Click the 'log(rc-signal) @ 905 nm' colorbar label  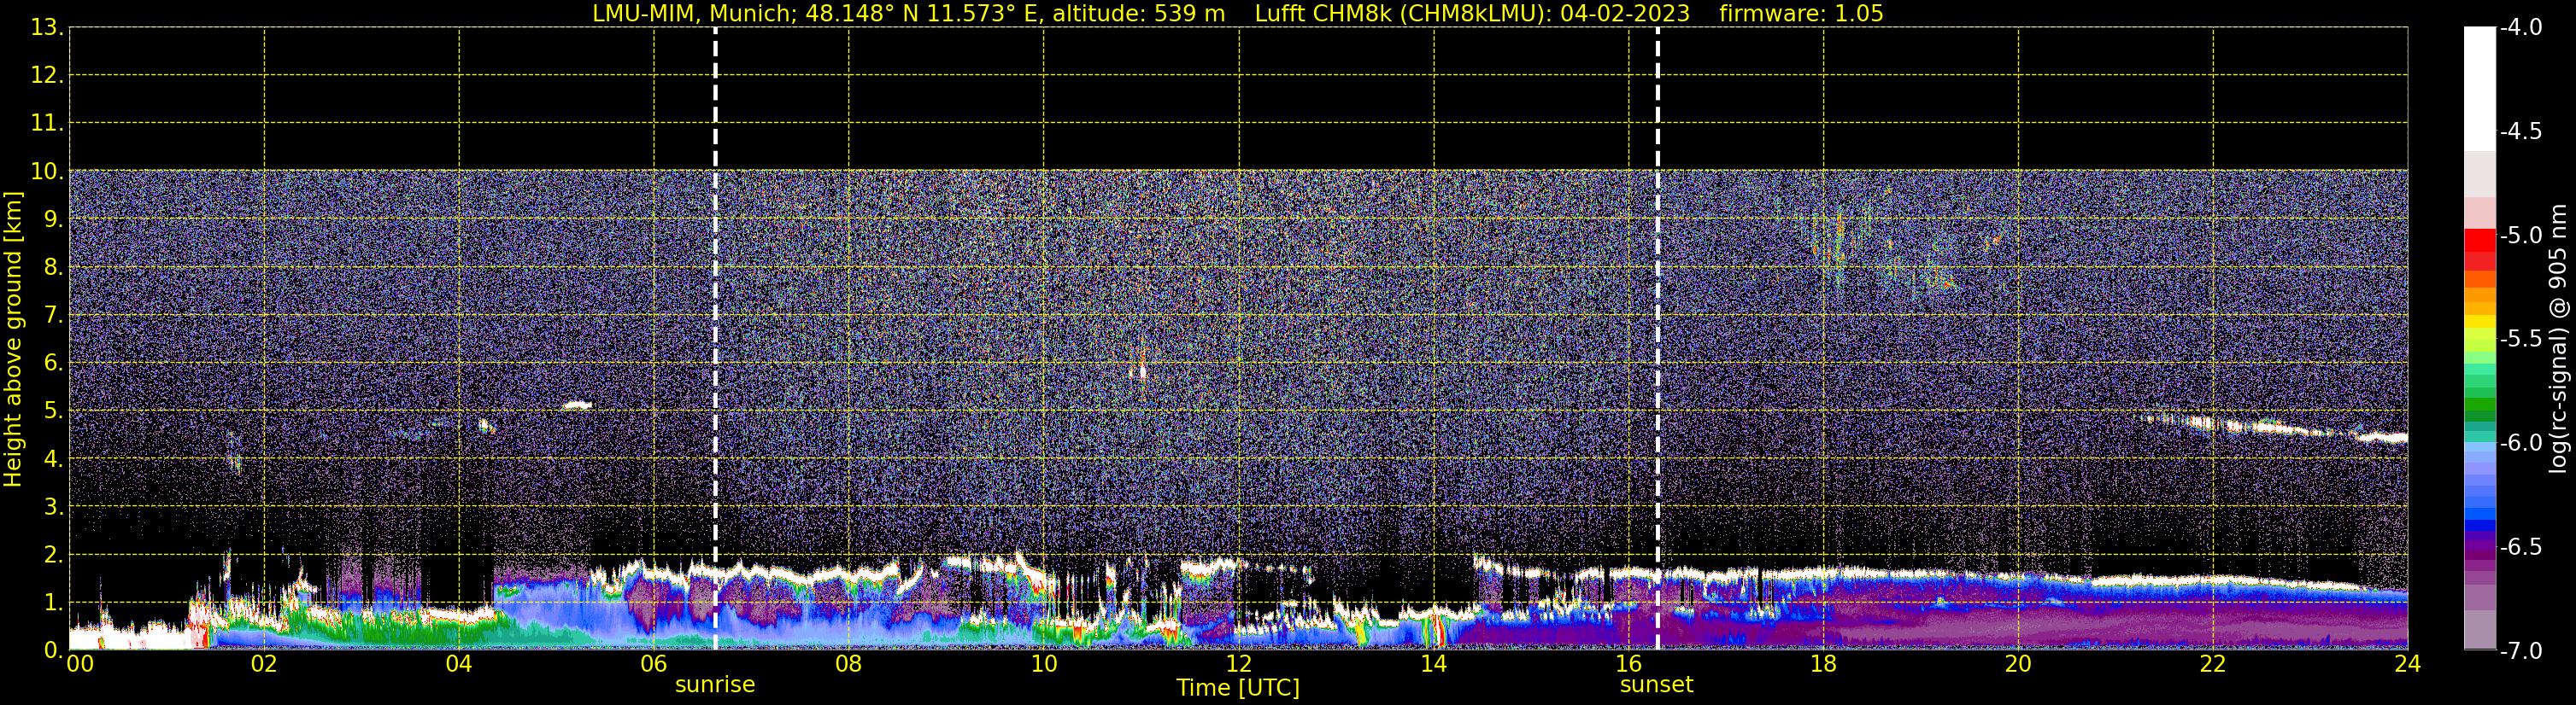2558,339
